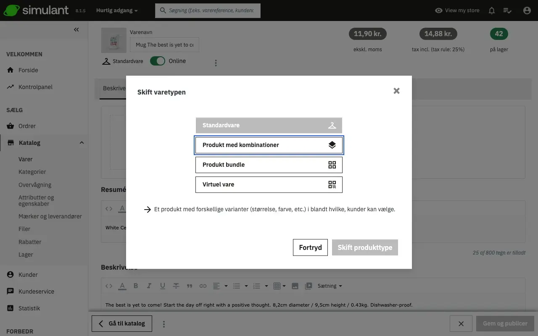Click the simulant logo

pyautogui.click(x=36, y=10)
